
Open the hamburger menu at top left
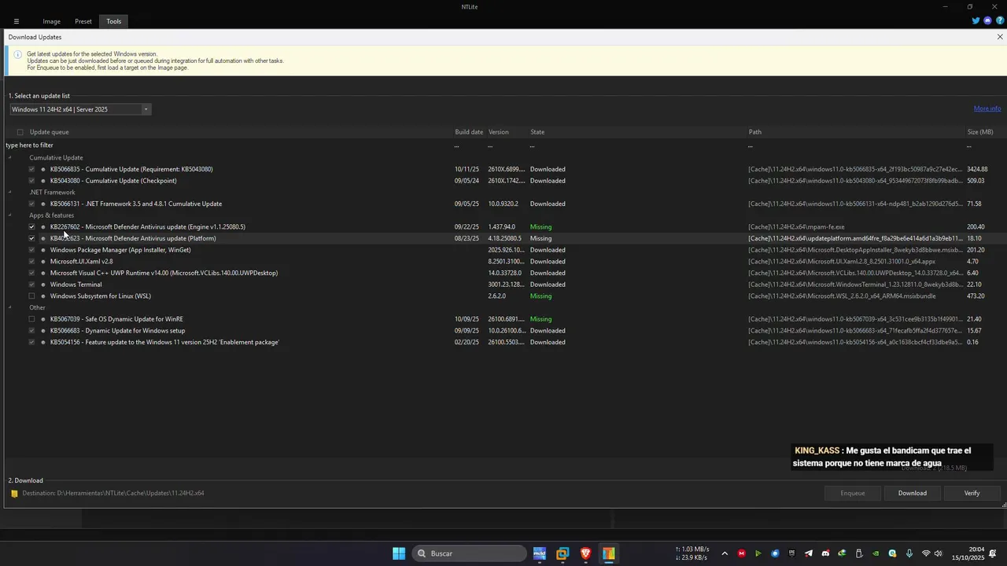point(16,21)
